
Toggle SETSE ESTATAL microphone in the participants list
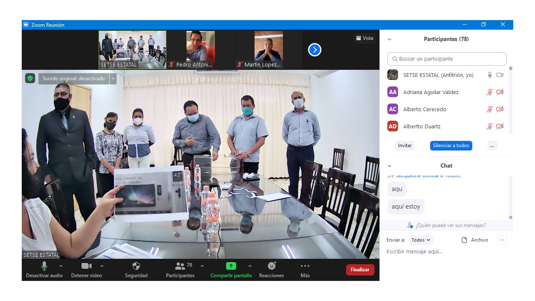(x=490, y=75)
